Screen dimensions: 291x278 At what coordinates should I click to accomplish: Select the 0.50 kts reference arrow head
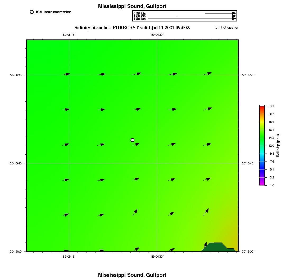234,13
